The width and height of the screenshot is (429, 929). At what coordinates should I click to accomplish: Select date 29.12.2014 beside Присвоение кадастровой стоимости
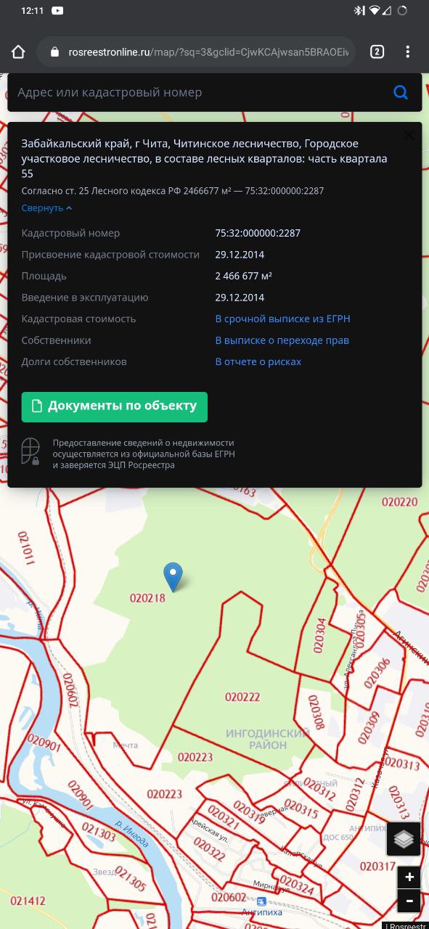(x=240, y=255)
